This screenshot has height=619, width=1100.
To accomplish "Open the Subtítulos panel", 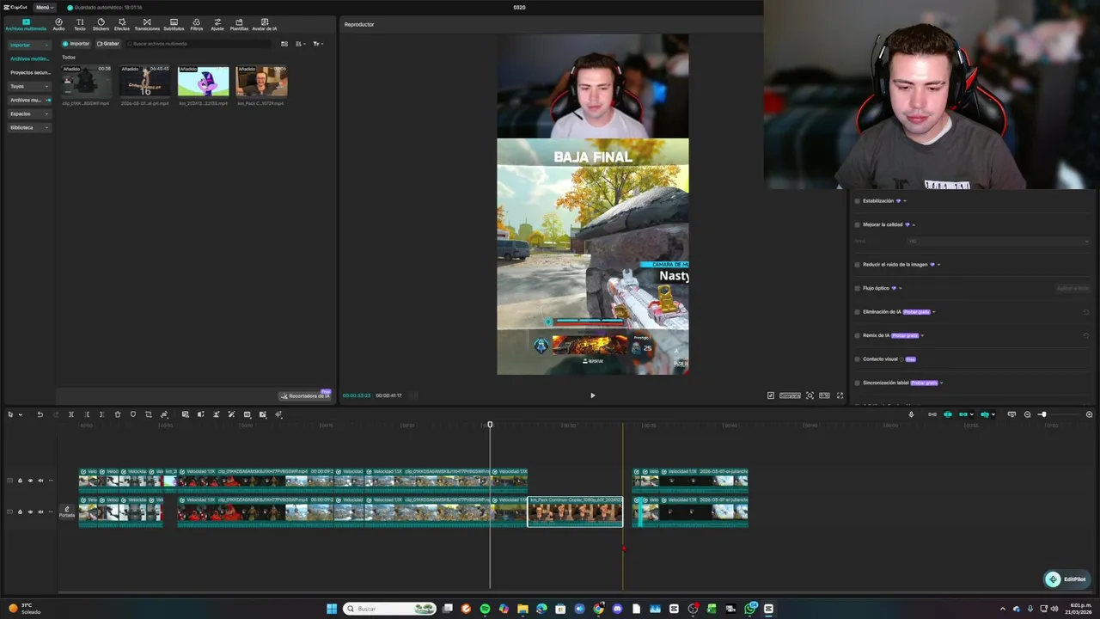I will point(174,24).
